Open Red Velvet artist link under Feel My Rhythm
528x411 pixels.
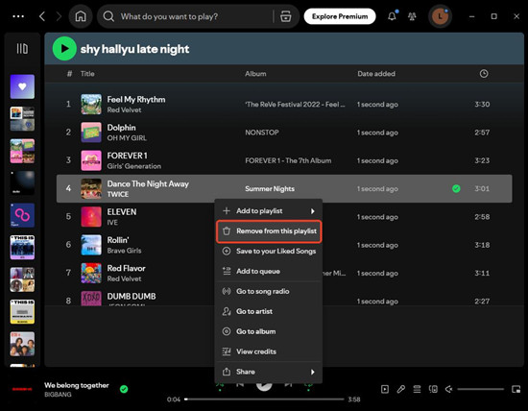point(124,109)
